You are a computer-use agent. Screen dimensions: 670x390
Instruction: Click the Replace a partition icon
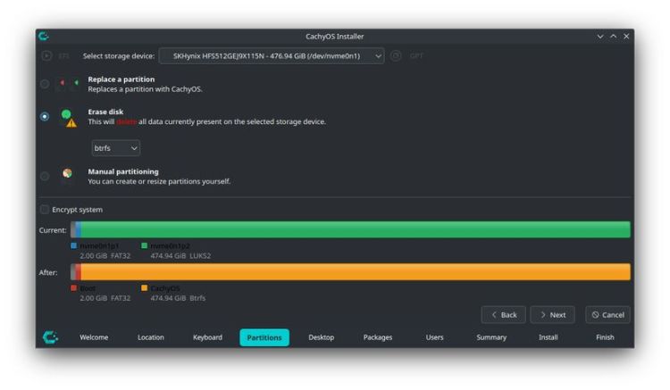tap(67, 84)
